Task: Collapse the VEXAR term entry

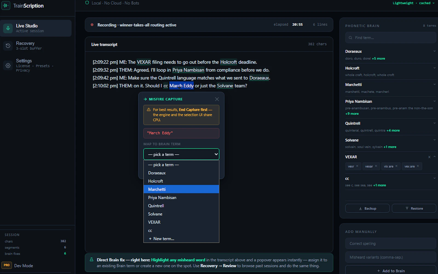Action: (x=434, y=157)
